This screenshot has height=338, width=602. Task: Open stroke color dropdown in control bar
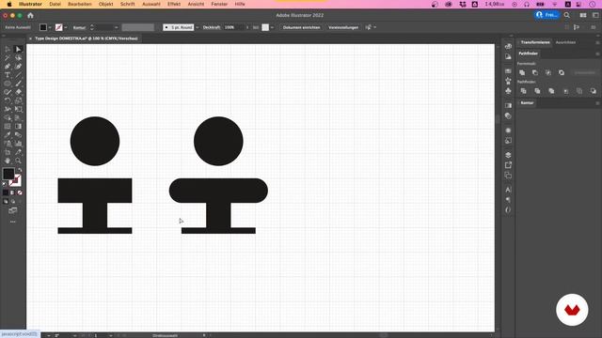(x=66, y=27)
